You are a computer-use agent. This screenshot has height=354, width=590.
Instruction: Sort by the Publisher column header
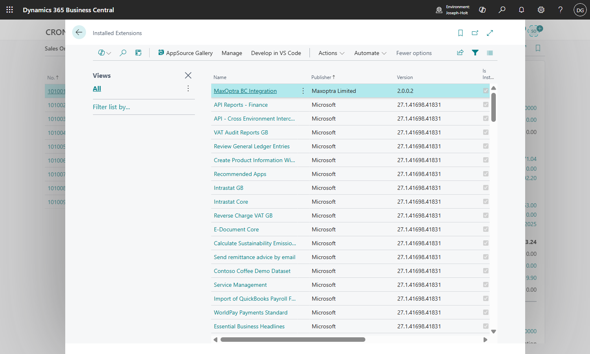[323, 77]
